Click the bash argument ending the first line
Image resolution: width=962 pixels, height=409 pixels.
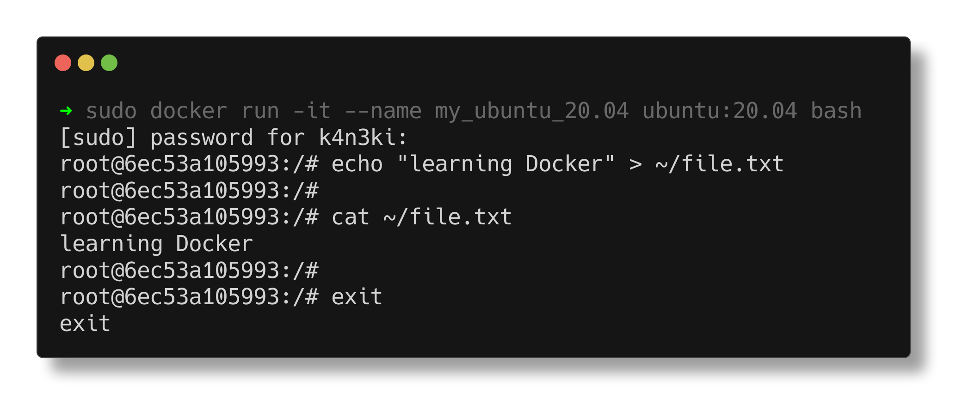pos(836,111)
